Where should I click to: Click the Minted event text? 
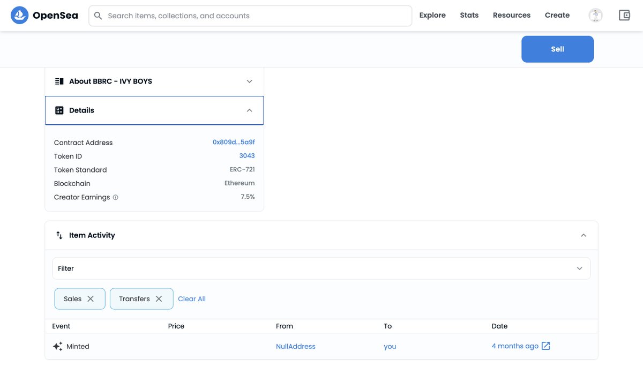click(x=78, y=347)
